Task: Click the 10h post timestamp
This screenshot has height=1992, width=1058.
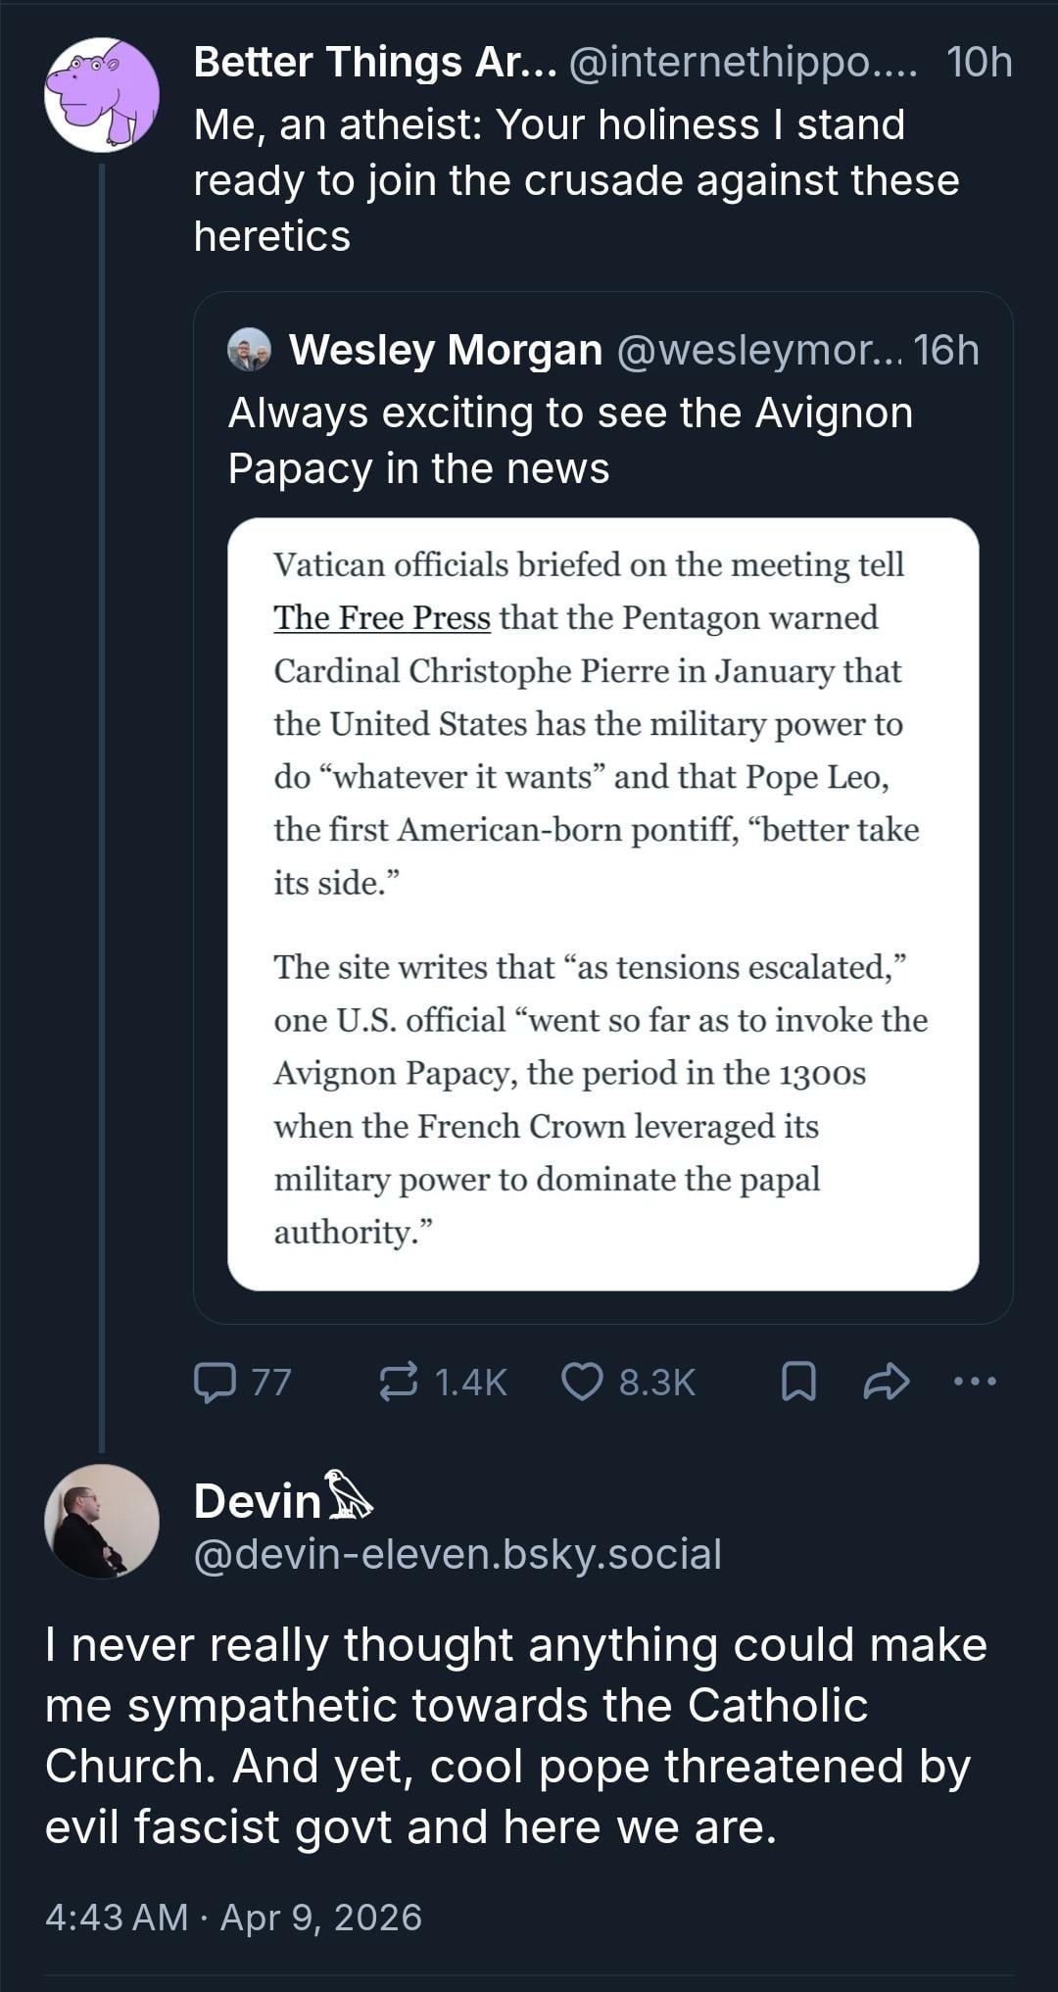Action: 979,62
